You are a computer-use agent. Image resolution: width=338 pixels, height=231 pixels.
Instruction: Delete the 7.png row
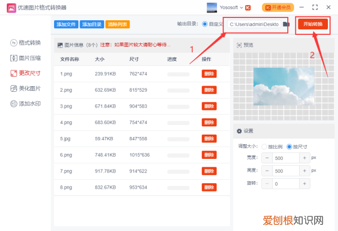tap(209, 171)
